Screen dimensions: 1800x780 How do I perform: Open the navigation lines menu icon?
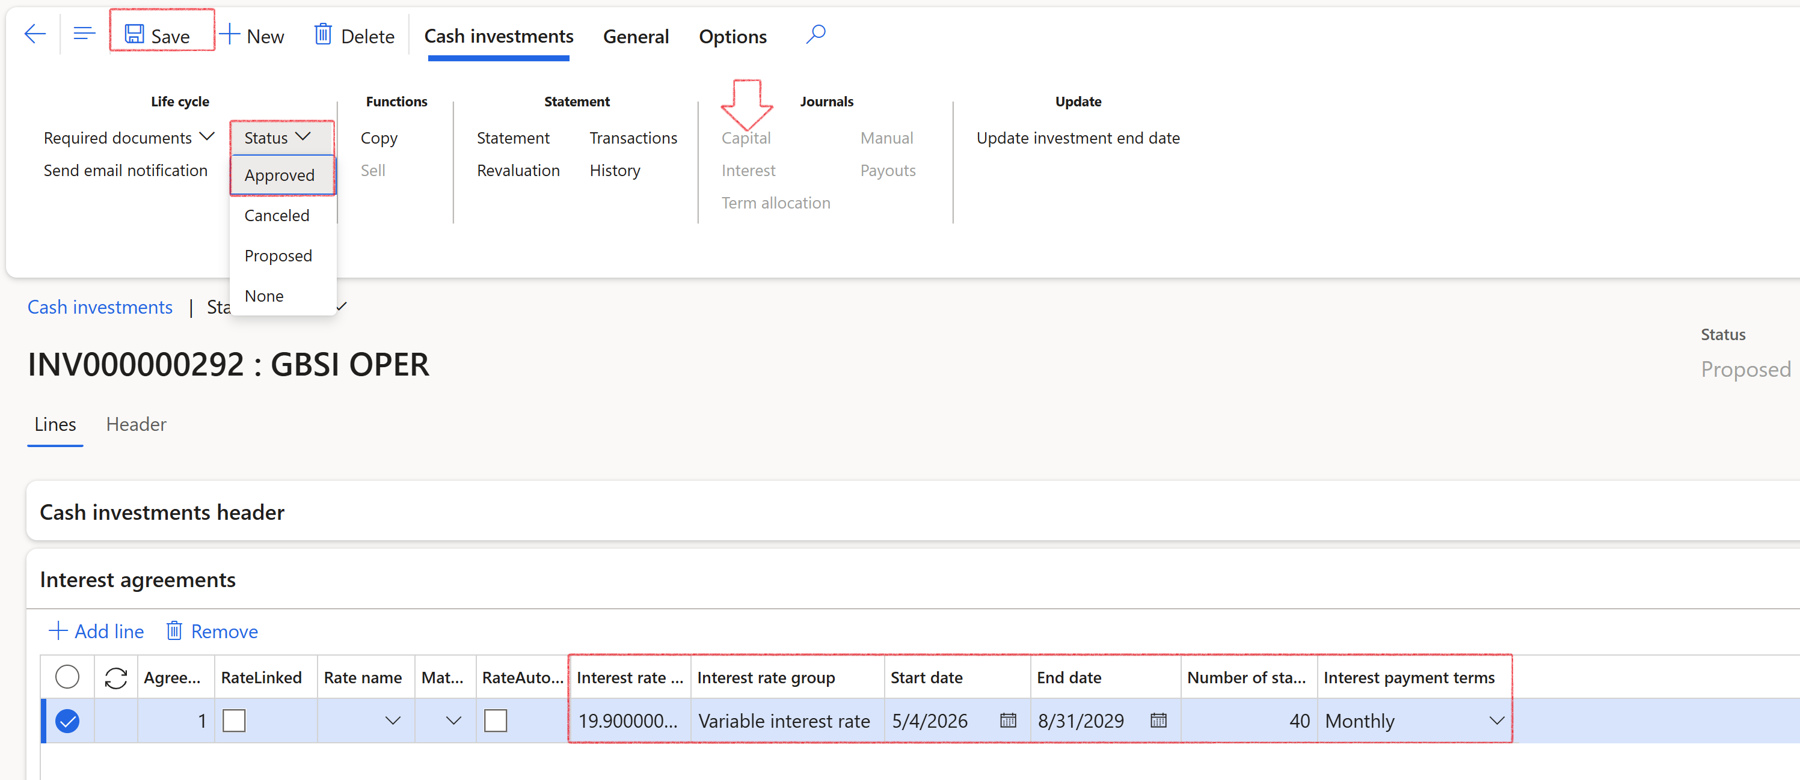[84, 34]
